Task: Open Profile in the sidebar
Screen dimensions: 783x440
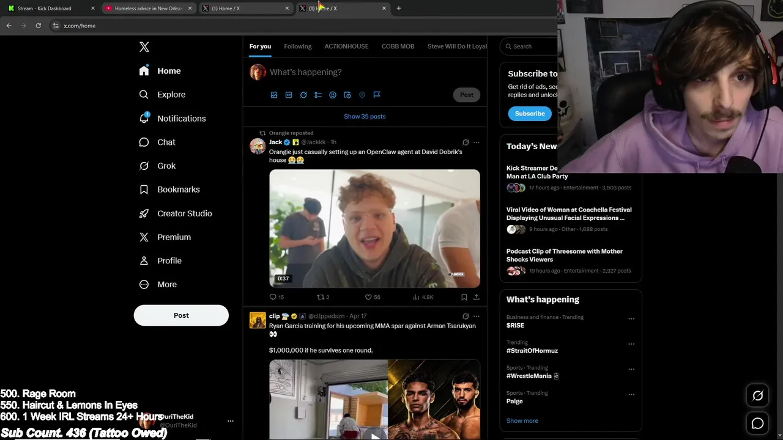Action: click(x=160, y=260)
